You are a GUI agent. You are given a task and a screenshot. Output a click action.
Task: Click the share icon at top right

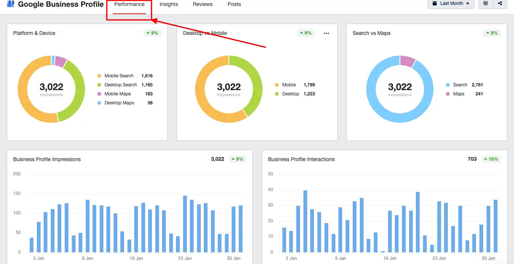(x=500, y=3)
